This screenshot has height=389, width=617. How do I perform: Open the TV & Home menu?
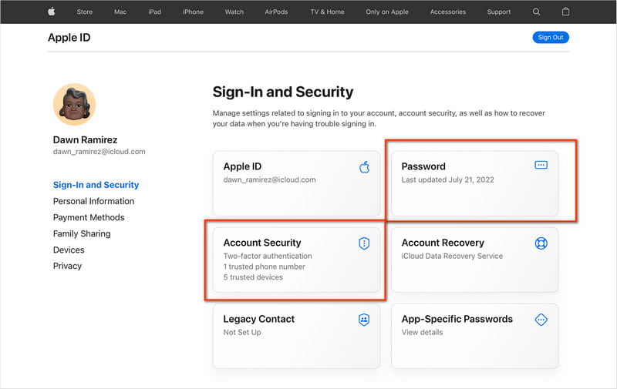pyautogui.click(x=327, y=12)
